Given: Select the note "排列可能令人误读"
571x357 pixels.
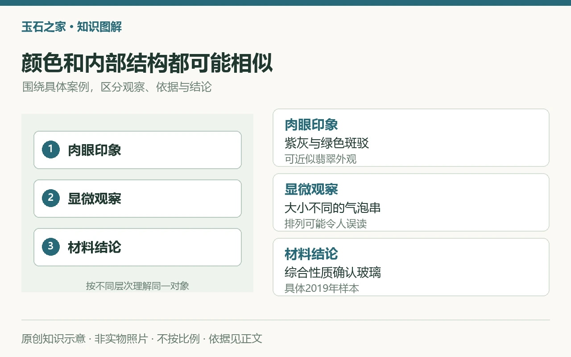Looking at the screenshot, I should 326,224.
